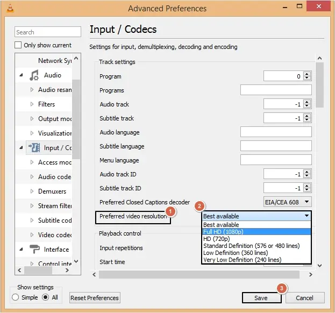Select the Audio category icon in tree
The height and width of the screenshot is (313, 335).
coord(34,75)
